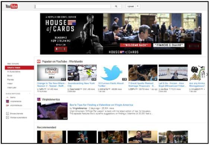This screenshot has height=145, width=209.
Task: Expand the Subscriptions section arrow
Action: [x=29, y=94]
